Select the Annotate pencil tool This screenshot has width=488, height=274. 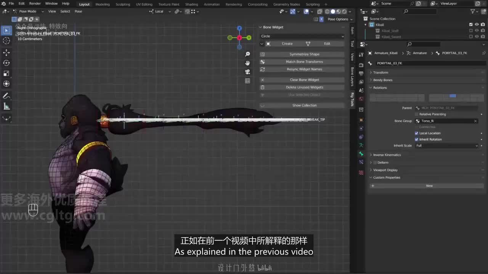click(6, 96)
